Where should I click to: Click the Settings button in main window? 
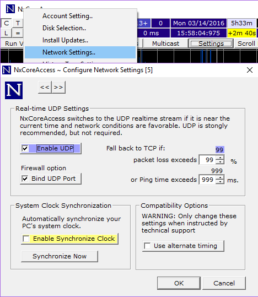click(x=211, y=44)
